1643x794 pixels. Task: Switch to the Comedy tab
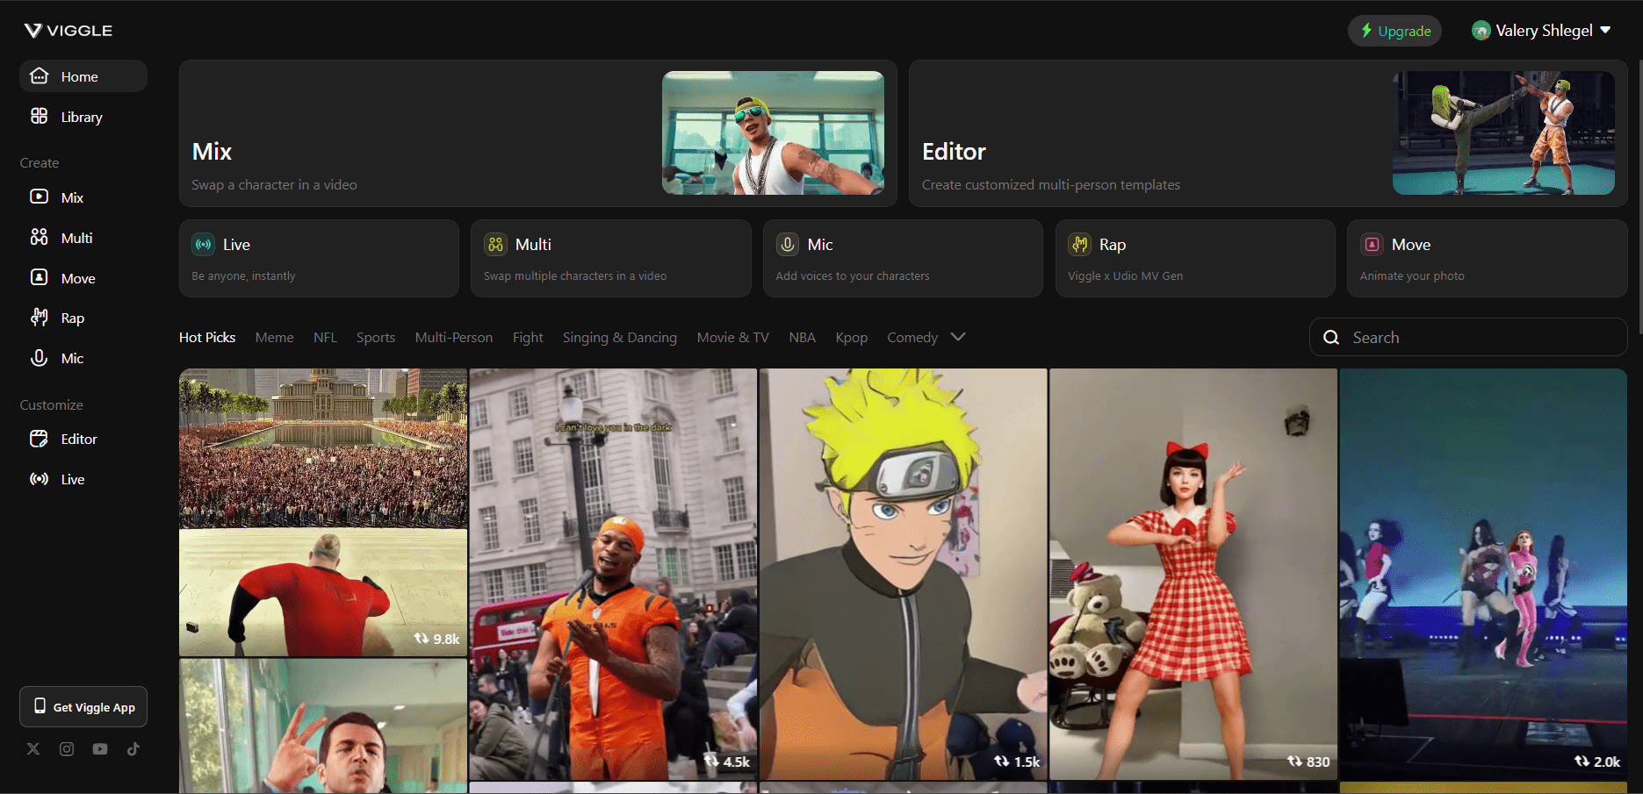pyautogui.click(x=912, y=338)
